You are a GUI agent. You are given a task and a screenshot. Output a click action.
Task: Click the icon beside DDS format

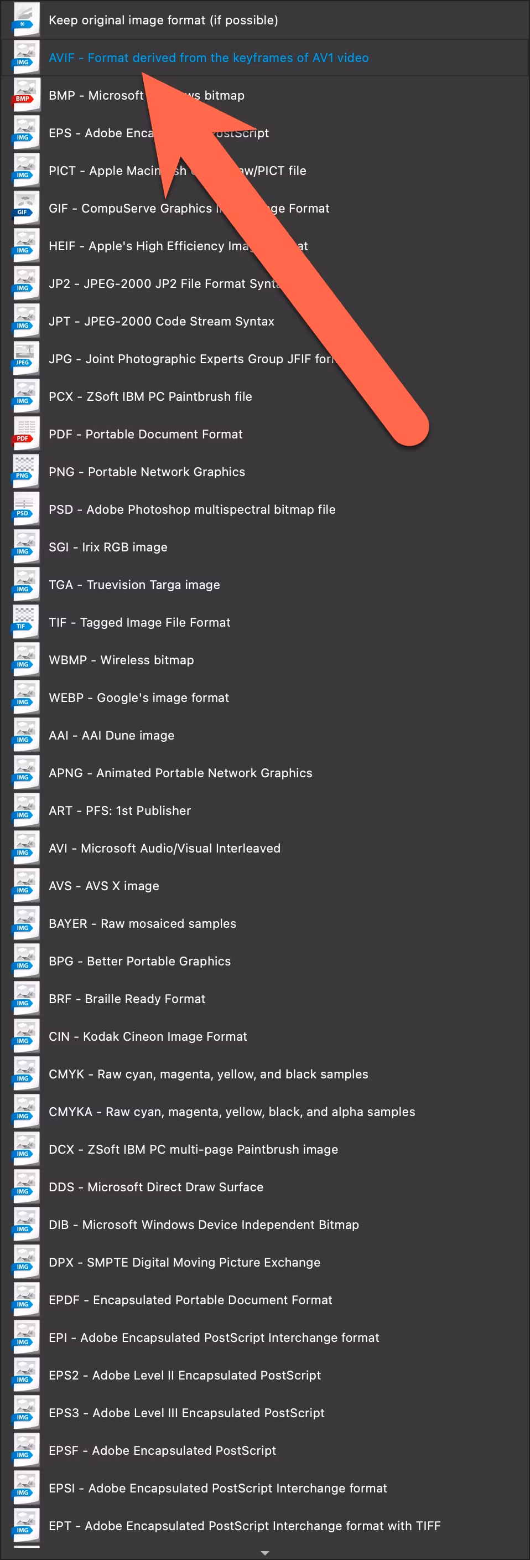pyautogui.click(x=25, y=1186)
